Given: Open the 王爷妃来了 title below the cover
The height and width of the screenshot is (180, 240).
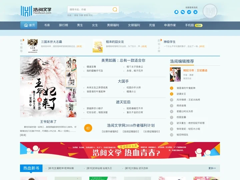Looking at the screenshot, I should click(x=48, y=122).
